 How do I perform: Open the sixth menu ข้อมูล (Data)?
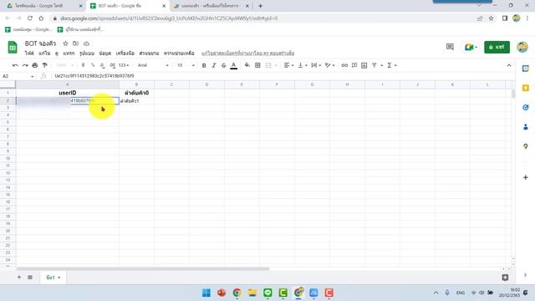pyautogui.click(x=105, y=54)
